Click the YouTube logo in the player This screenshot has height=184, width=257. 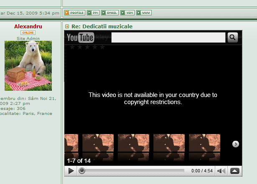point(80,37)
